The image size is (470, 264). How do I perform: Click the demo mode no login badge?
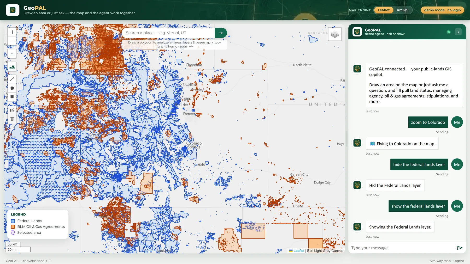click(442, 10)
